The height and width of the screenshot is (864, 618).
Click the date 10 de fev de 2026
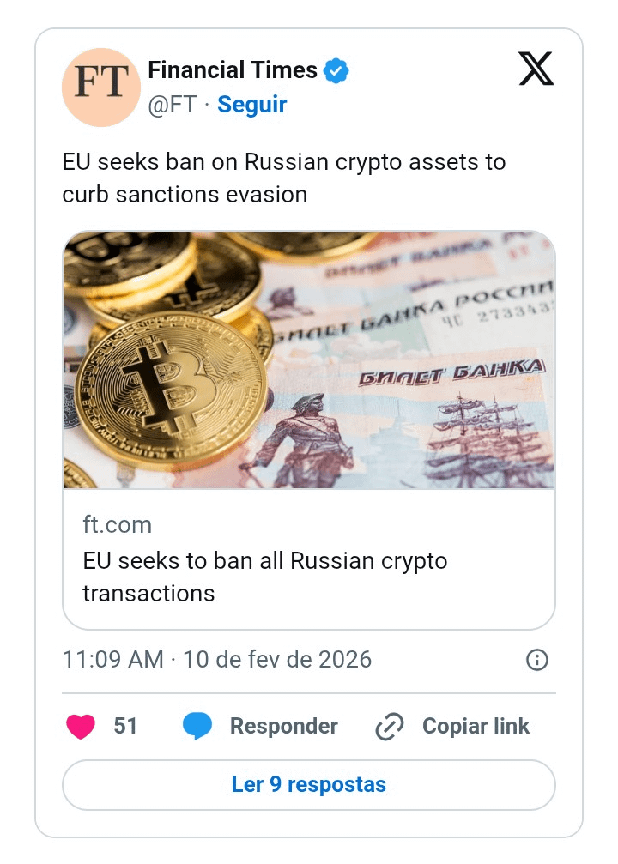(x=276, y=660)
